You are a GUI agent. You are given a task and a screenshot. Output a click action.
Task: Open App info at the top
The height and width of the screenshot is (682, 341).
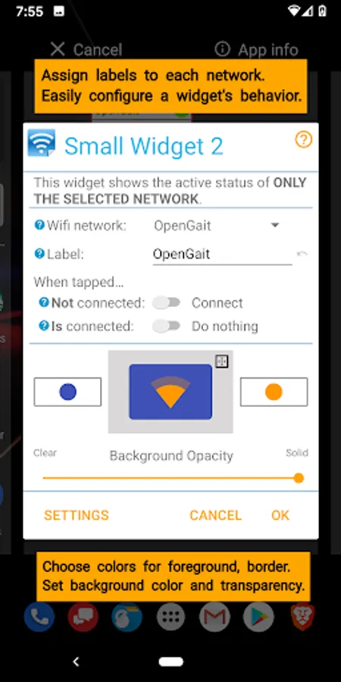click(x=257, y=49)
